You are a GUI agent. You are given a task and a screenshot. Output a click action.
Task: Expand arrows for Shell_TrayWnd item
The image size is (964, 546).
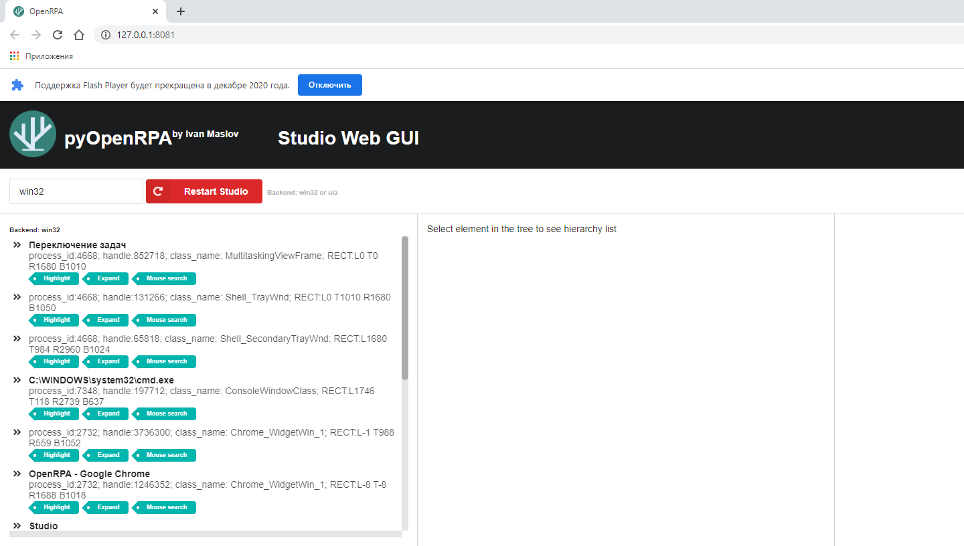pos(18,297)
